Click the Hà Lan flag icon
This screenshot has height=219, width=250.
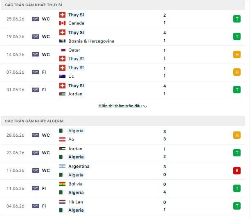[62, 202]
